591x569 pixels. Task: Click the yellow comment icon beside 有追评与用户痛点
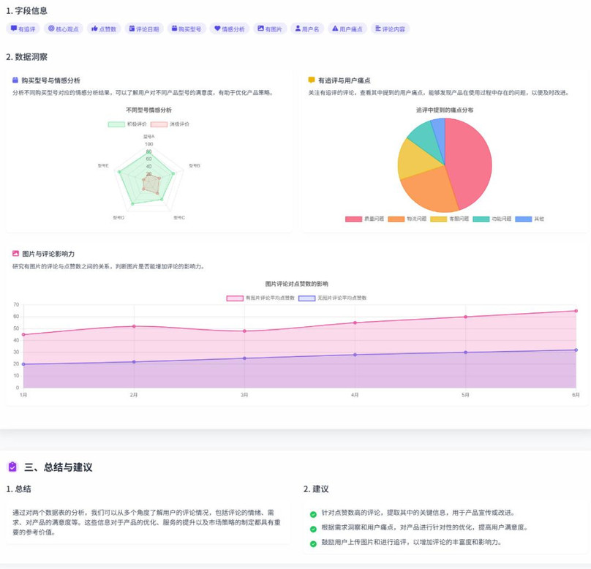click(312, 80)
